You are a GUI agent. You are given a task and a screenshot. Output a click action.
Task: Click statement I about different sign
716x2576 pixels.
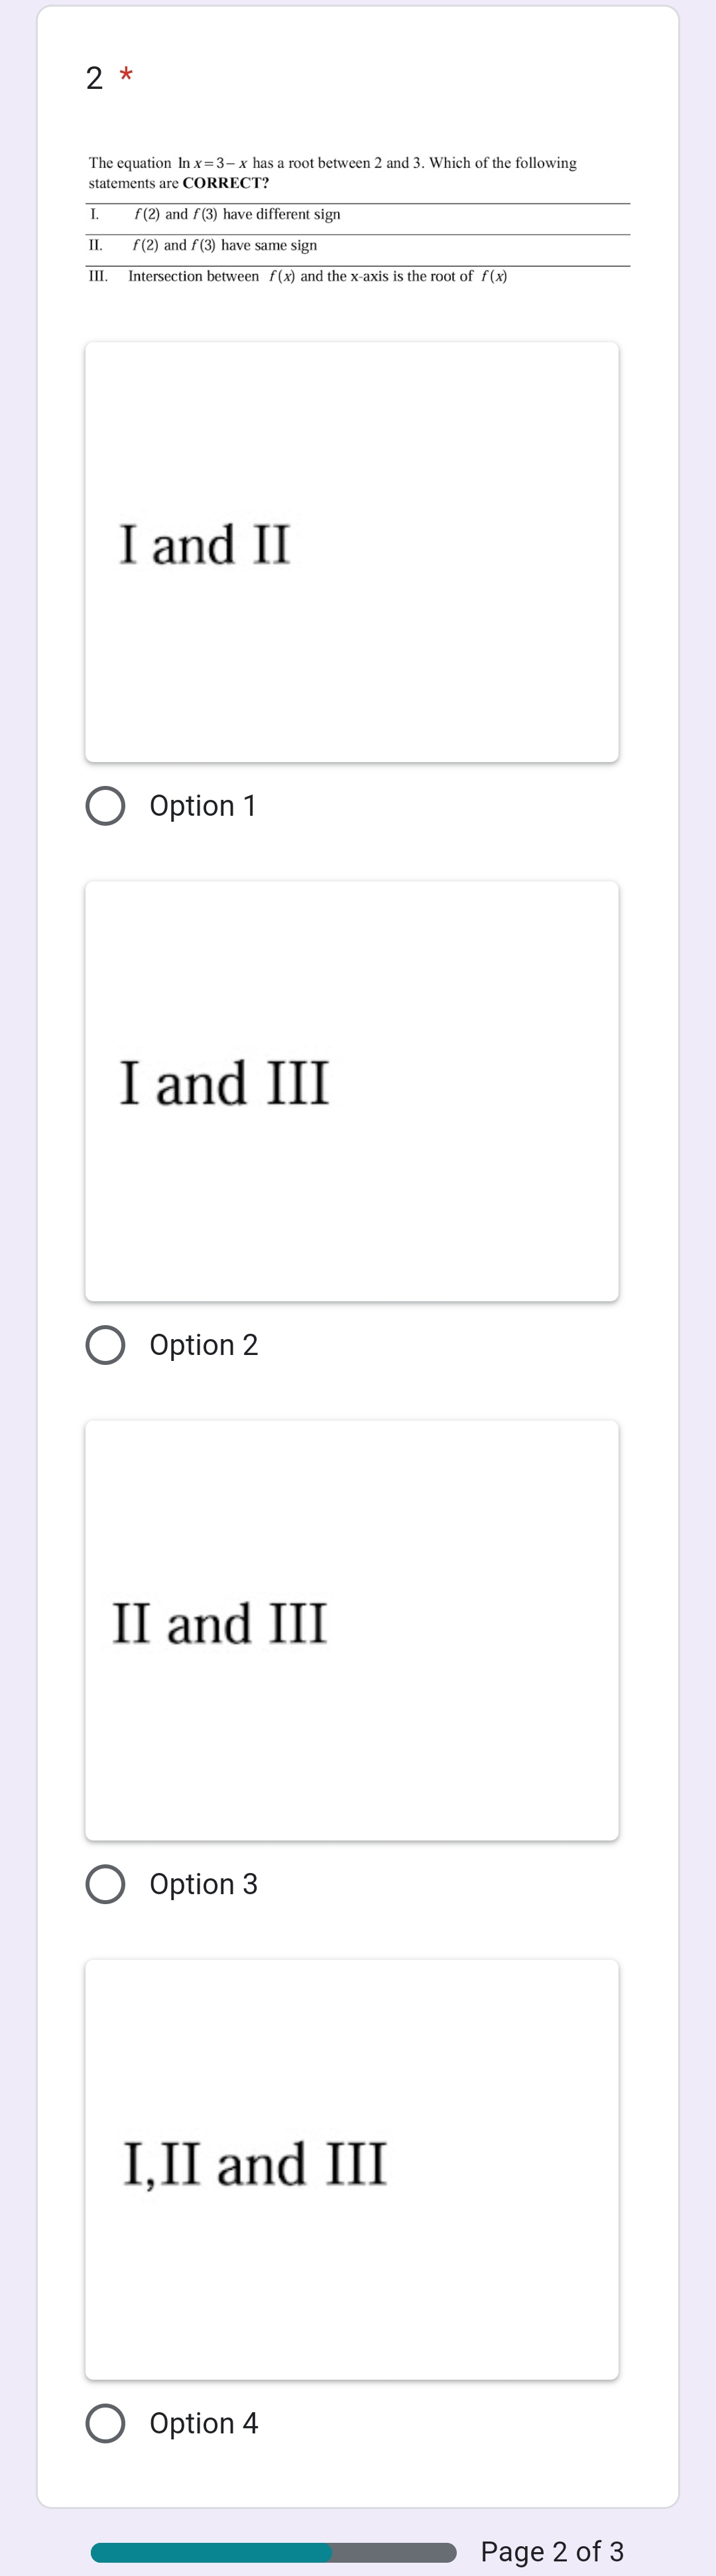point(237,215)
